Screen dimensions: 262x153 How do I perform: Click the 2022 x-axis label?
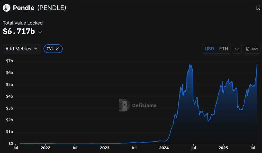[45, 148]
